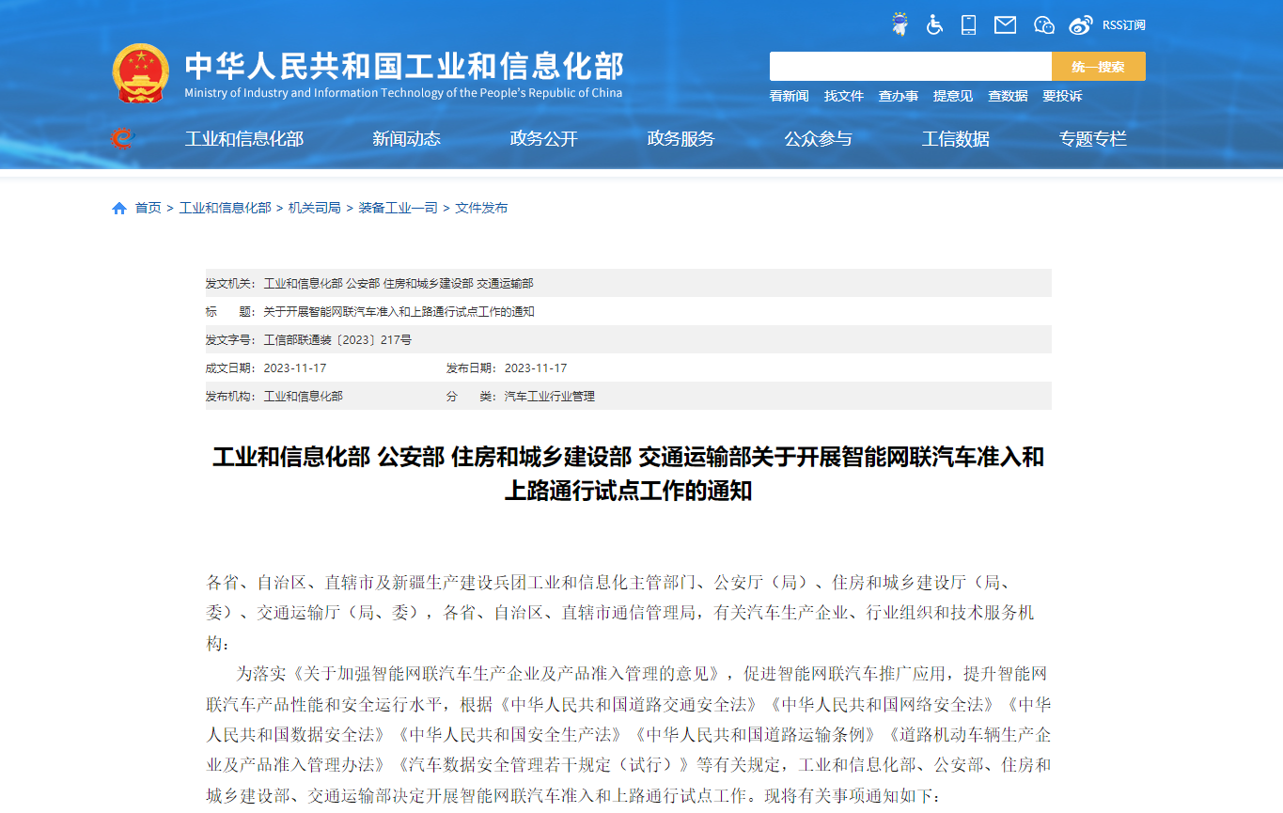Click the 发布机构 value 工业和信息化部
The width and height of the screenshot is (1283, 813).
[304, 397]
